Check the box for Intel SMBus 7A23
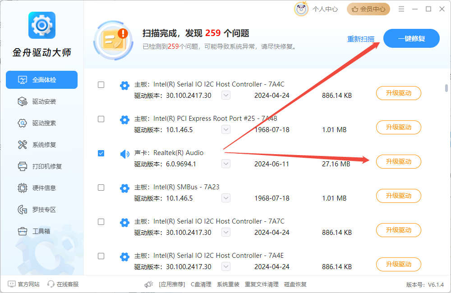The height and width of the screenshot is (293, 451). [x=101, y=188]
